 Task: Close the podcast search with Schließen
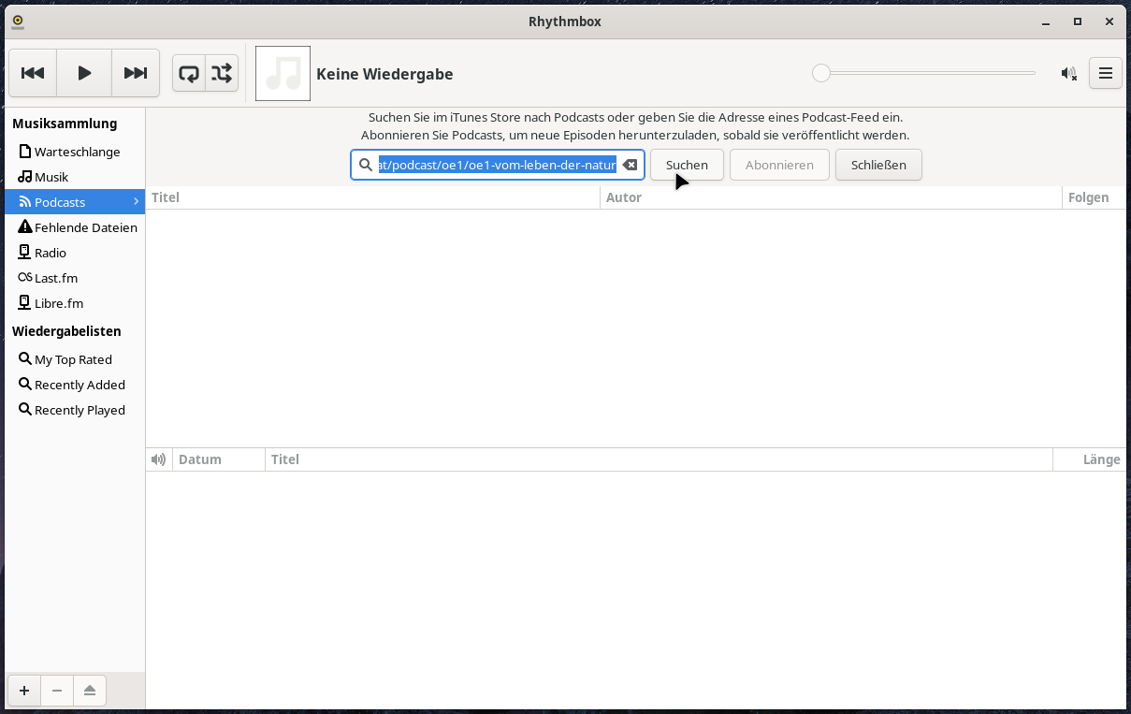coord(877,165)
